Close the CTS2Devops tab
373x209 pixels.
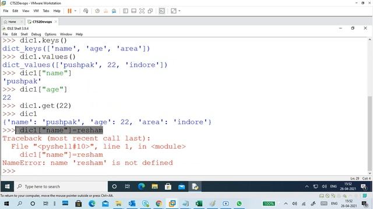coord(56,21)
